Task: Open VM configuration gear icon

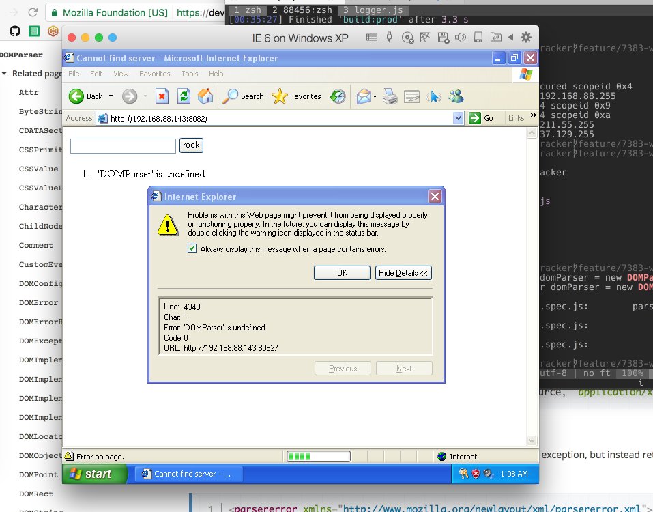Action: point(526,38)
